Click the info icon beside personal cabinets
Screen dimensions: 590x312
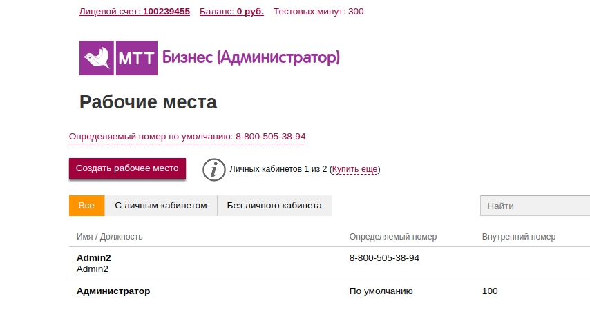(x=214, y=169)
